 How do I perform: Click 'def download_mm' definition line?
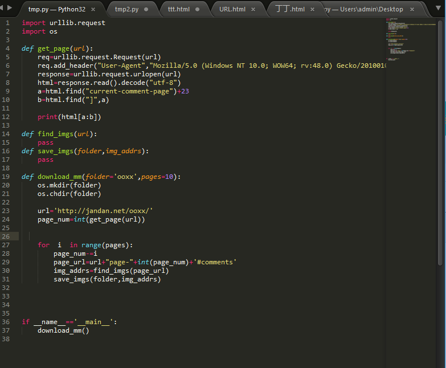[x=101, y=177]
